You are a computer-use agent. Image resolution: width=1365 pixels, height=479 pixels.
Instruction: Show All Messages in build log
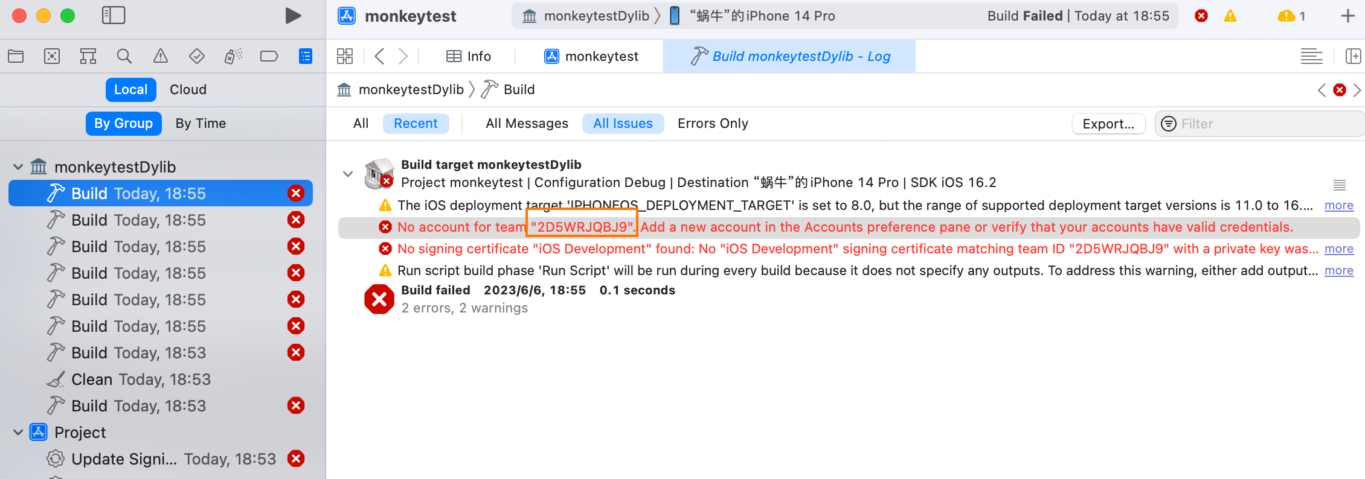pyautogui.click(x=527, y=124)
